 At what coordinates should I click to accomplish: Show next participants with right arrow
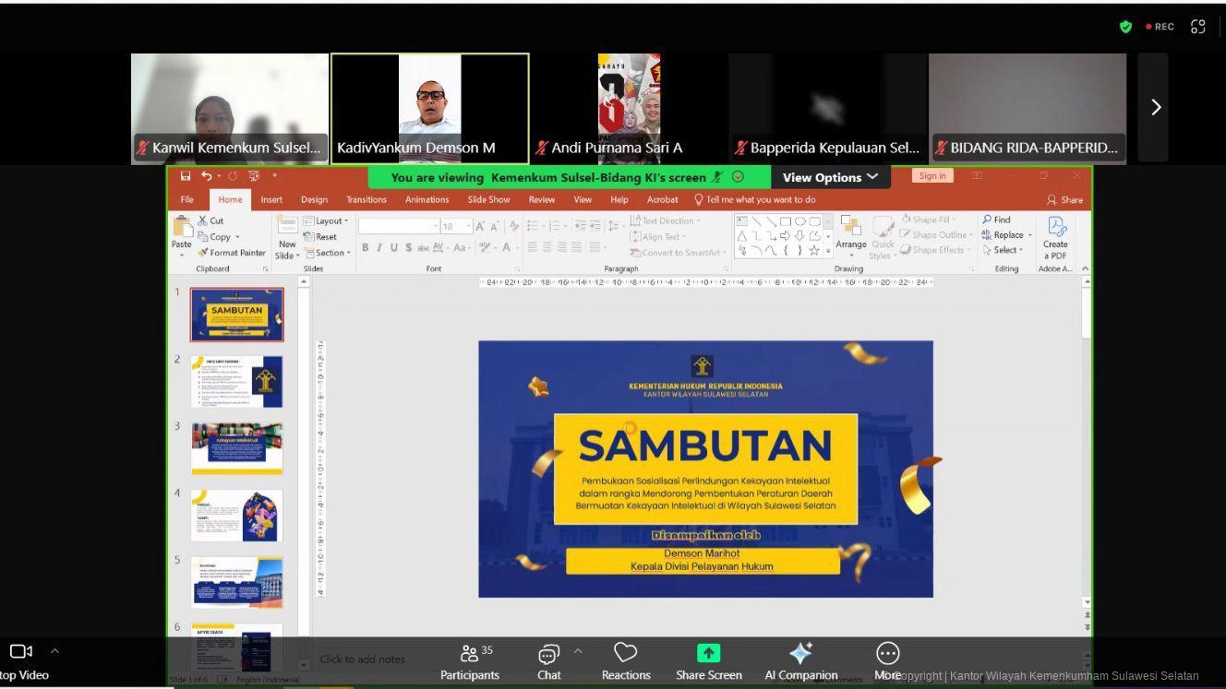[x=1155, y=107]
